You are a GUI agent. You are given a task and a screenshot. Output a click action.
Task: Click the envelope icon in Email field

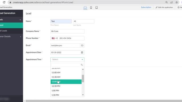pyautogui.click(x=82, y=45)
